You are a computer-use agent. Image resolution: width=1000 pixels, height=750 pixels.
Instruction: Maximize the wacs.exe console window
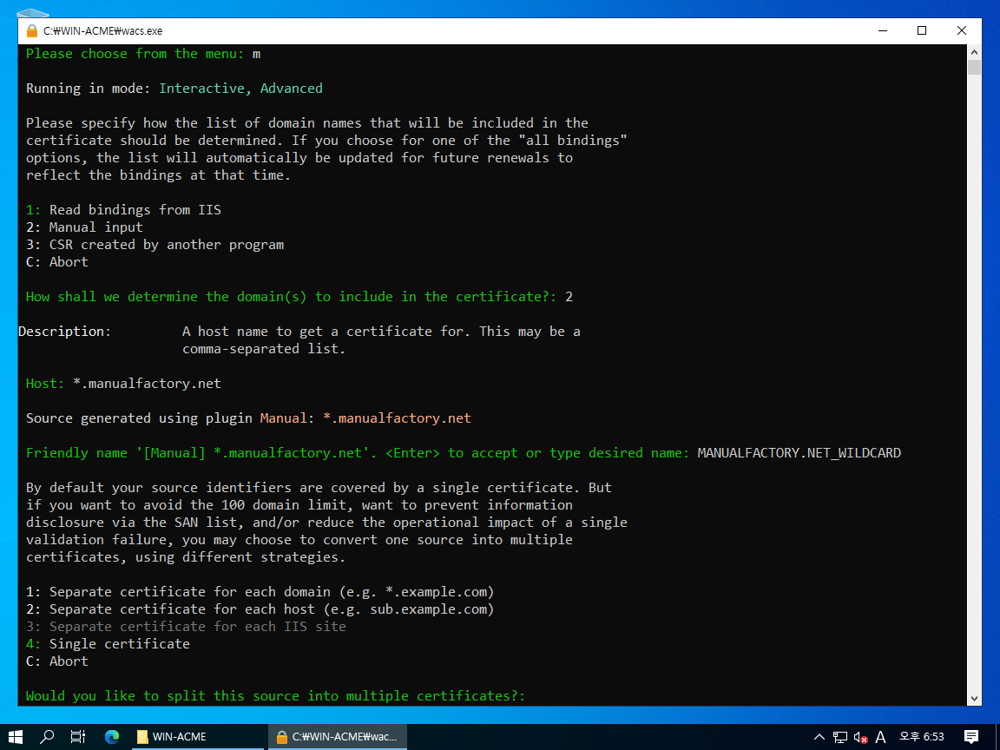[922, 30]
